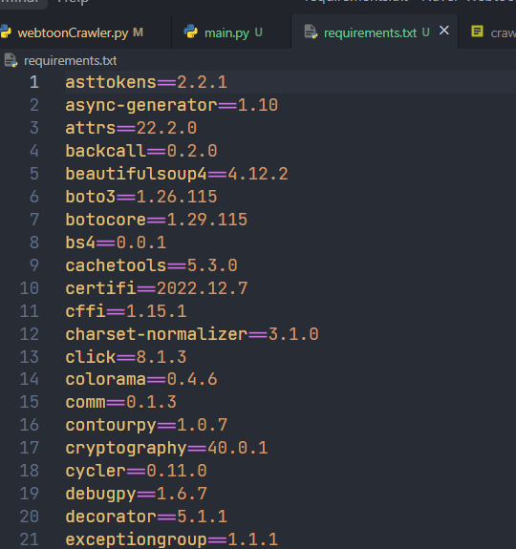Click the backcall==0.2.0 line

click(141, 151)
